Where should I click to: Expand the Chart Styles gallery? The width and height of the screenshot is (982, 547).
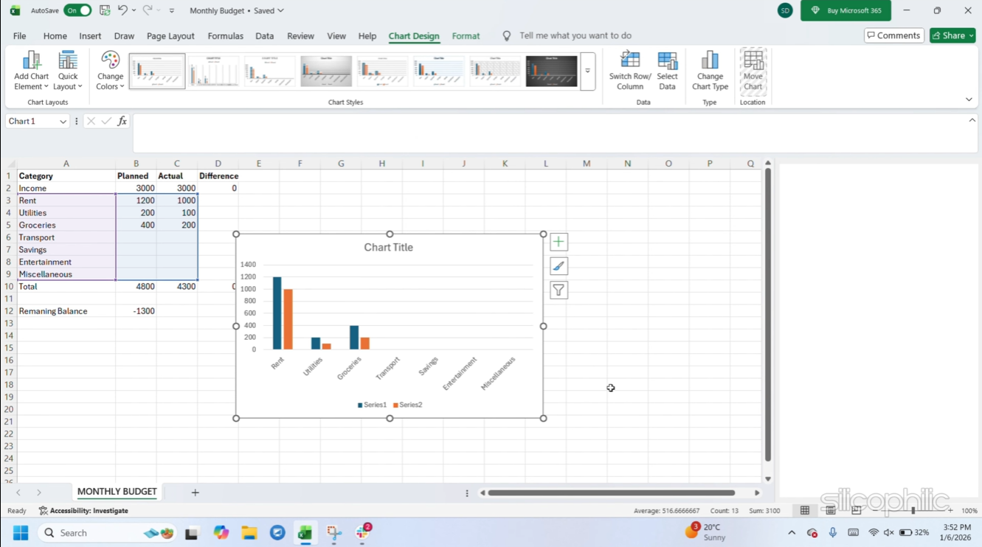(x=587, y=71)
